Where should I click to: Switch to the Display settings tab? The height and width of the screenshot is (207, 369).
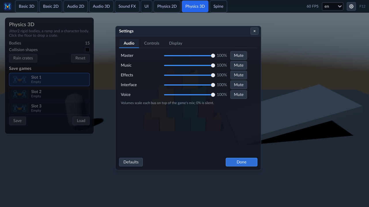tap(176, 43)
